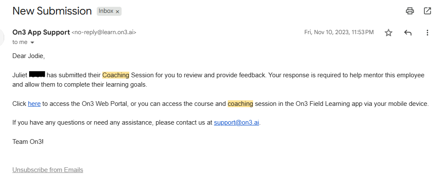Remove the Inbox label with its x
435x178 pixels.
pyautogui.click(x=117, y=12)
